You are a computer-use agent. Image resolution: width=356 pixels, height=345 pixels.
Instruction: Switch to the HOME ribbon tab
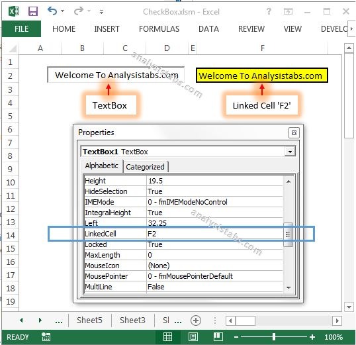coord(64,29)
